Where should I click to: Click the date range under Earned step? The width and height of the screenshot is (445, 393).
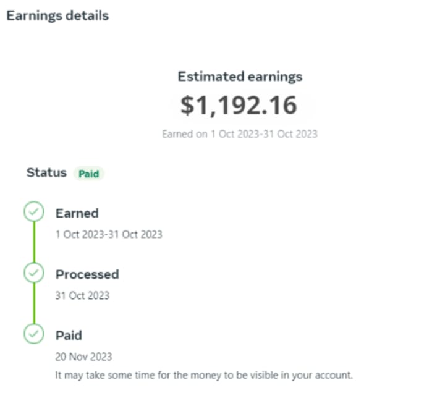pos(109,234)
